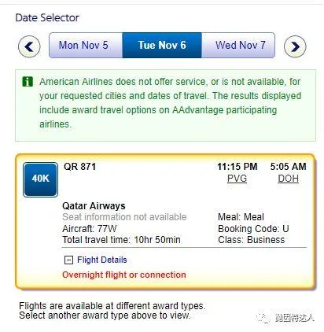Click the Class: Business label
Image resolution: width=324 pixels, height=332 pixels.
(251, 240)
